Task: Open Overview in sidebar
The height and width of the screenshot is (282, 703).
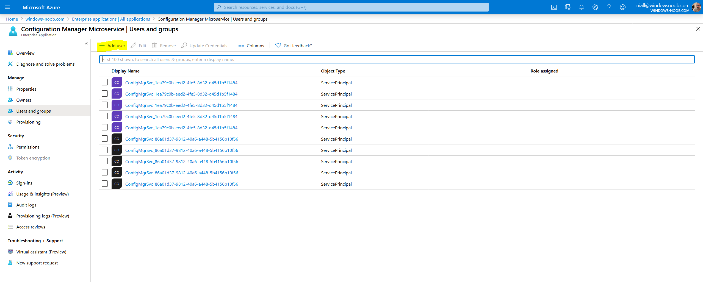Action: [x=25, y=53]
